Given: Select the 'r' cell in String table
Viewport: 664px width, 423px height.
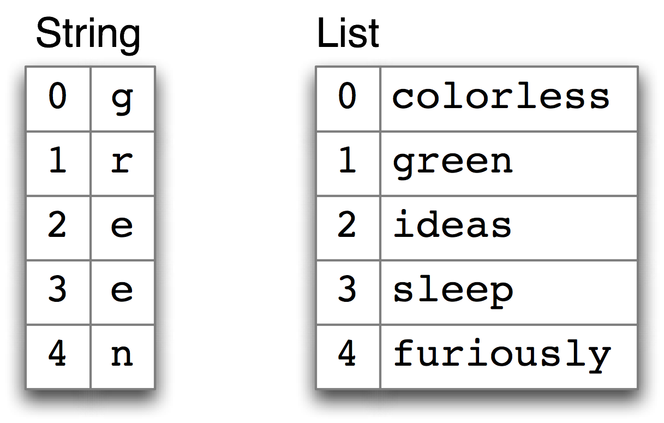Looking at the screenshot, I should point(122,163).
